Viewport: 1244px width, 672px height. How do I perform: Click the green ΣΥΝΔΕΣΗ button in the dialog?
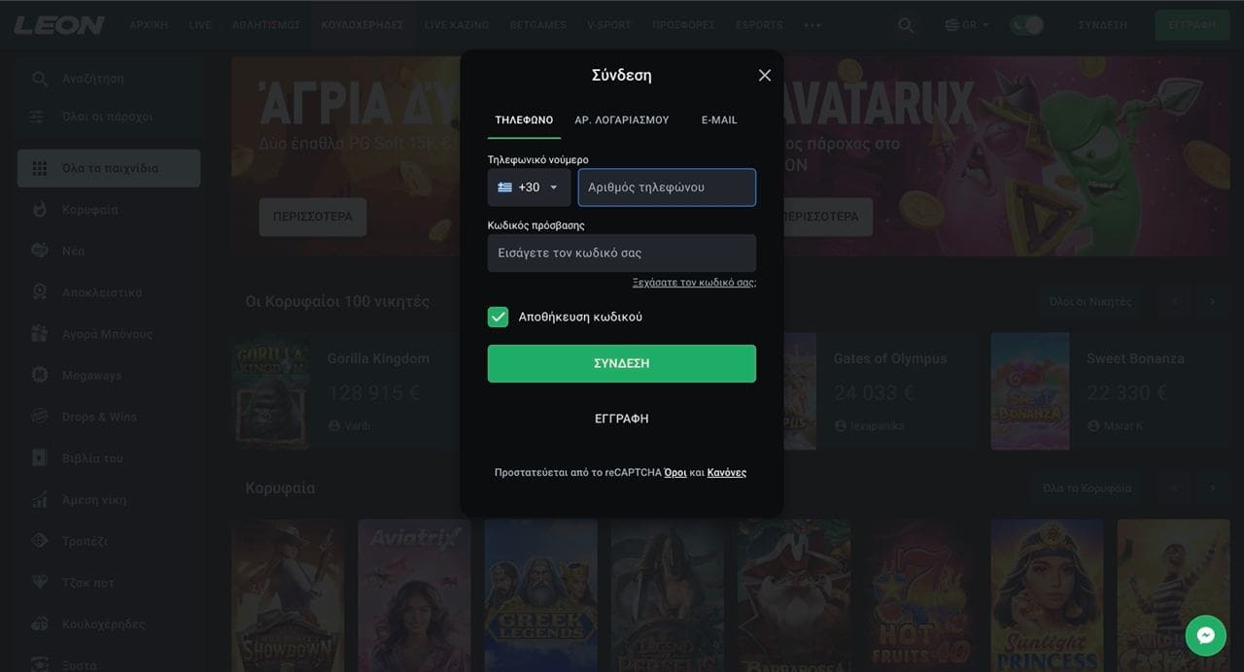(x=622, y=363)
